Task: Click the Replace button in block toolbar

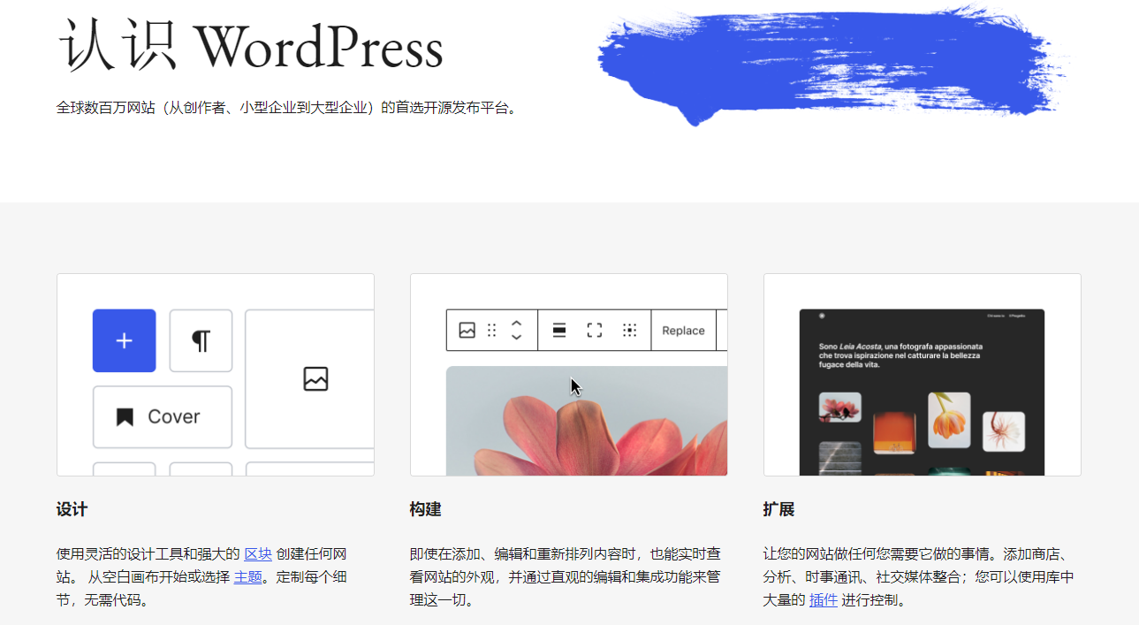Action: tap(683, 330)
